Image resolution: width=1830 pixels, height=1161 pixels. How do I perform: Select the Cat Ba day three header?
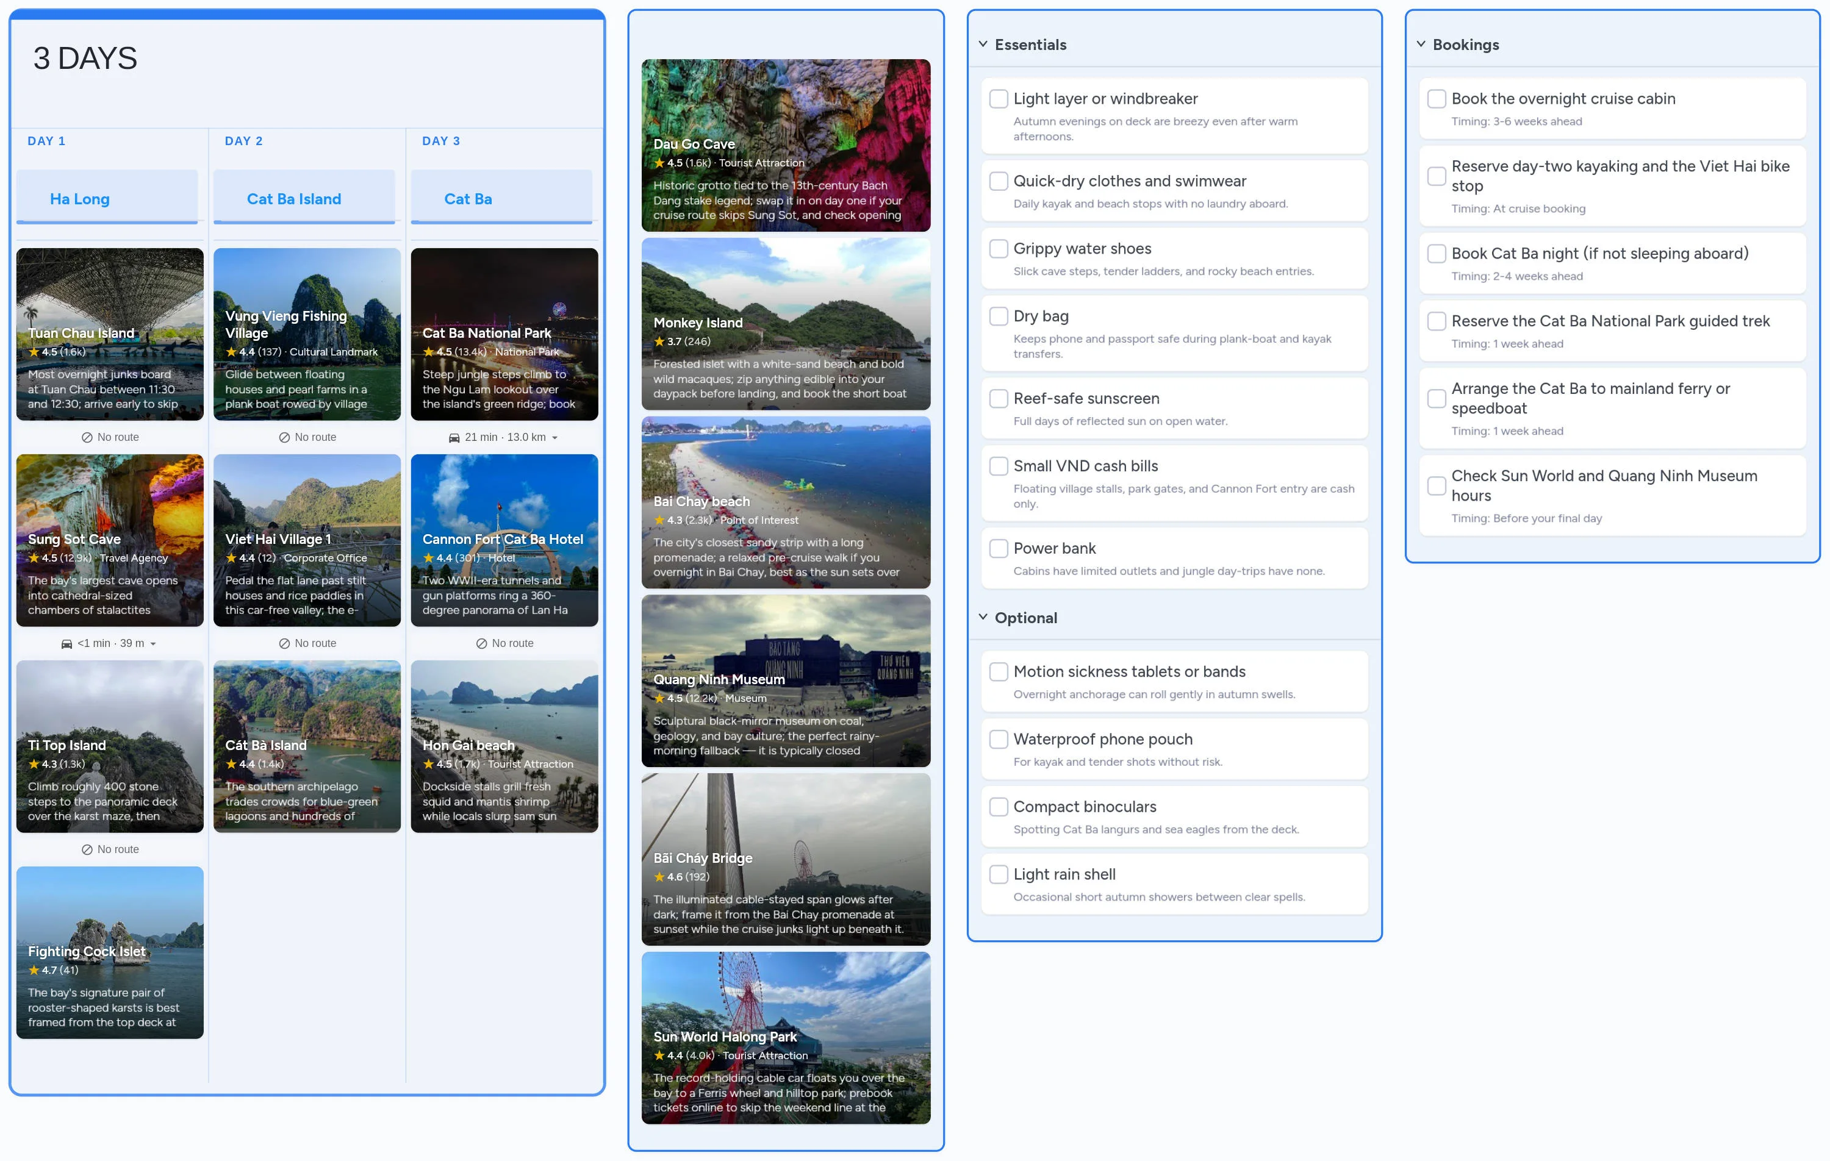(x=501, y=198)
